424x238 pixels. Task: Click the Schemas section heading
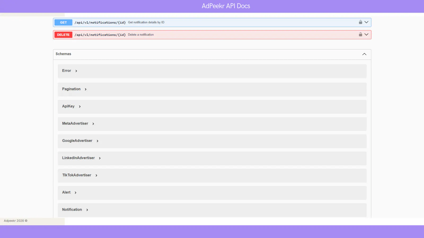(63, 54)
